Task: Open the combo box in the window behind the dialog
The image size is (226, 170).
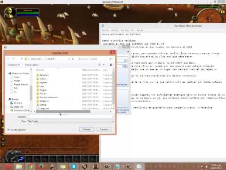Action: [x=126, y=61]
